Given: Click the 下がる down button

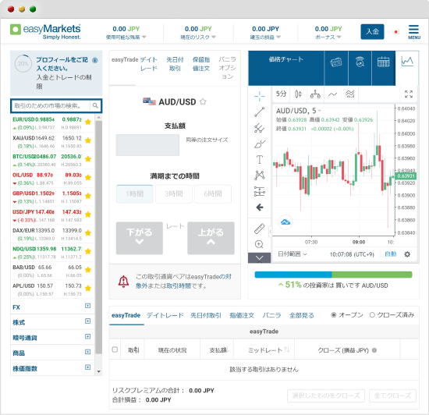Looking at the screenshot, I should point(140,238).
